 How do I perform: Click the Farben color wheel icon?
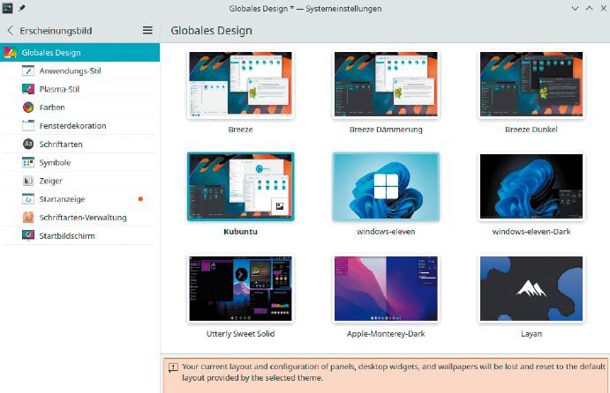28,108
